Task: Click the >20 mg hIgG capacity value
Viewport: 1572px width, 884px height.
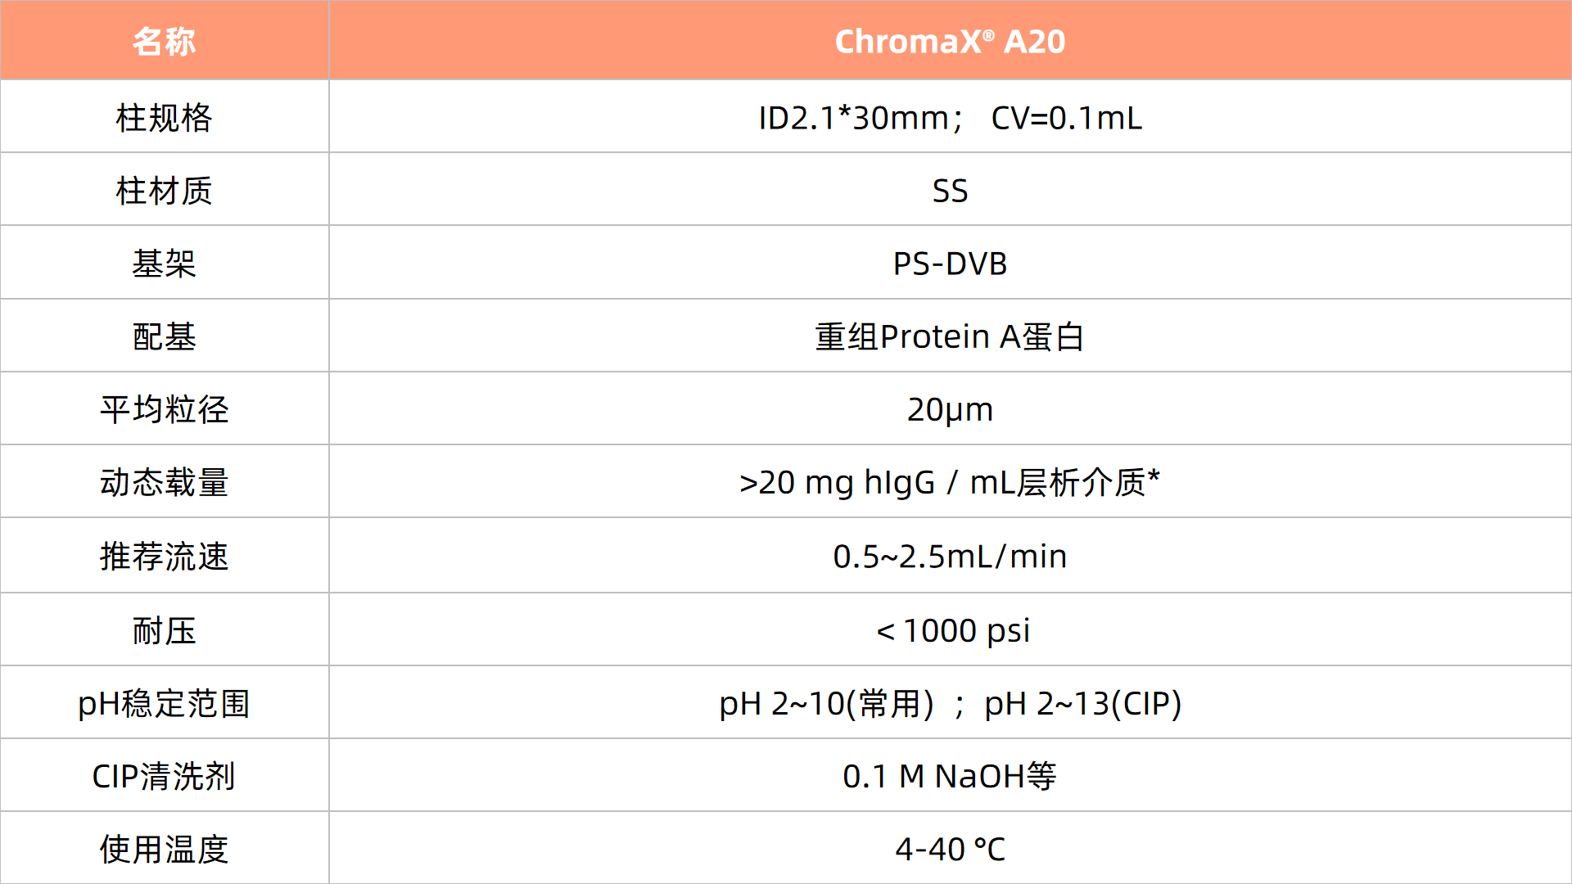Action: 950,482
